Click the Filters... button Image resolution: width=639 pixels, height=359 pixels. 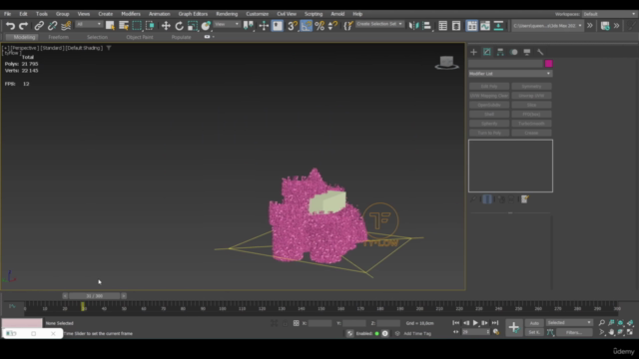coord(574,332)
